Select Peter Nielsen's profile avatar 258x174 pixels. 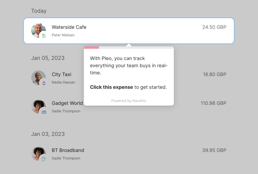pos(38,30)
